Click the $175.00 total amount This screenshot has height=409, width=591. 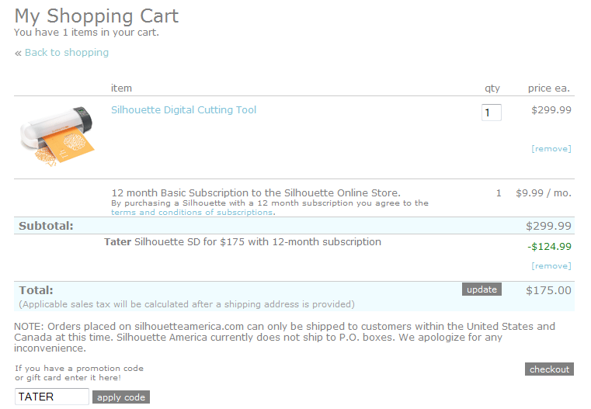548,291
